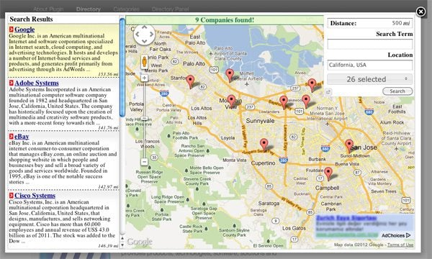Click the 9 Companies found! banner
The image size is (432, 259).
click(225, 20)
